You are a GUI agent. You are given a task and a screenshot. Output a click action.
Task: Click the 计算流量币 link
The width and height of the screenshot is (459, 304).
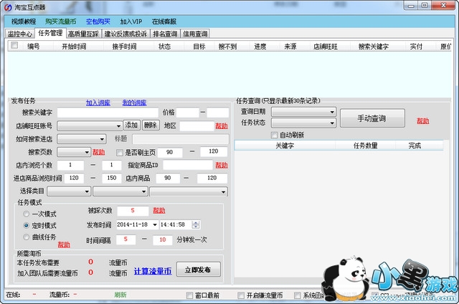pos(152,271)
